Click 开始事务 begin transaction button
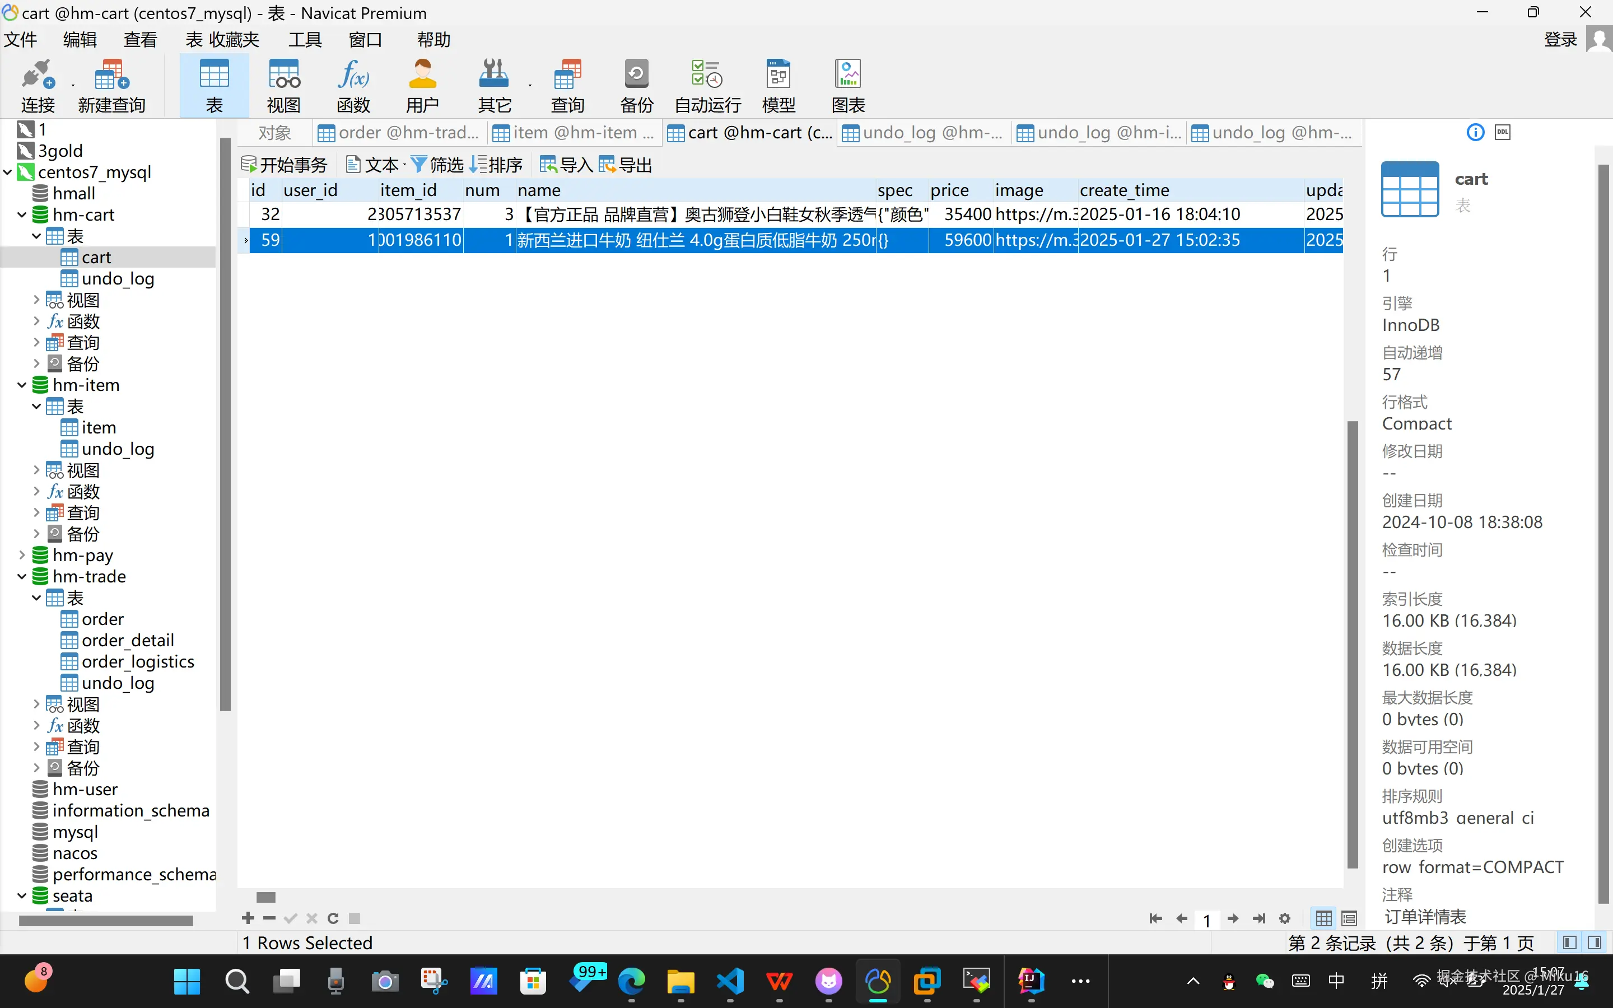Screen dimensions: 1613x1008 point(284,165)
